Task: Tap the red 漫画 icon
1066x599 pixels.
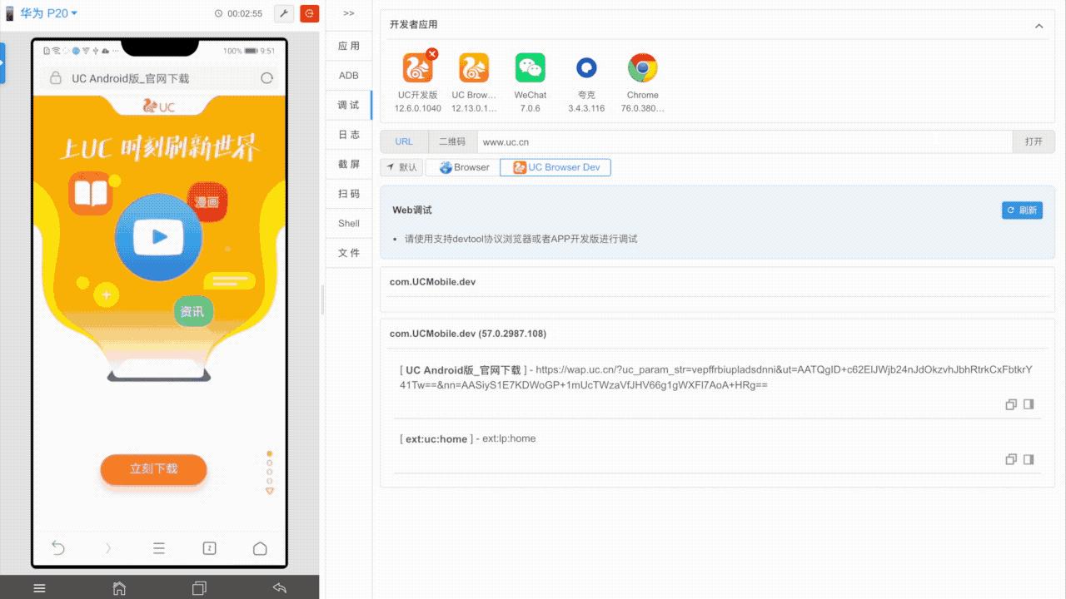Action: pos(207,202)
